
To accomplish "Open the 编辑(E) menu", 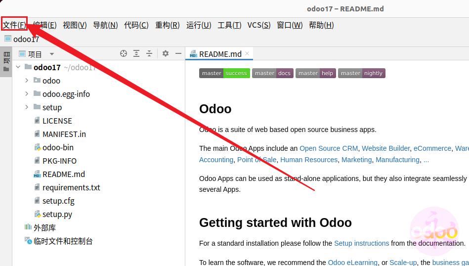I will (44, 25).
